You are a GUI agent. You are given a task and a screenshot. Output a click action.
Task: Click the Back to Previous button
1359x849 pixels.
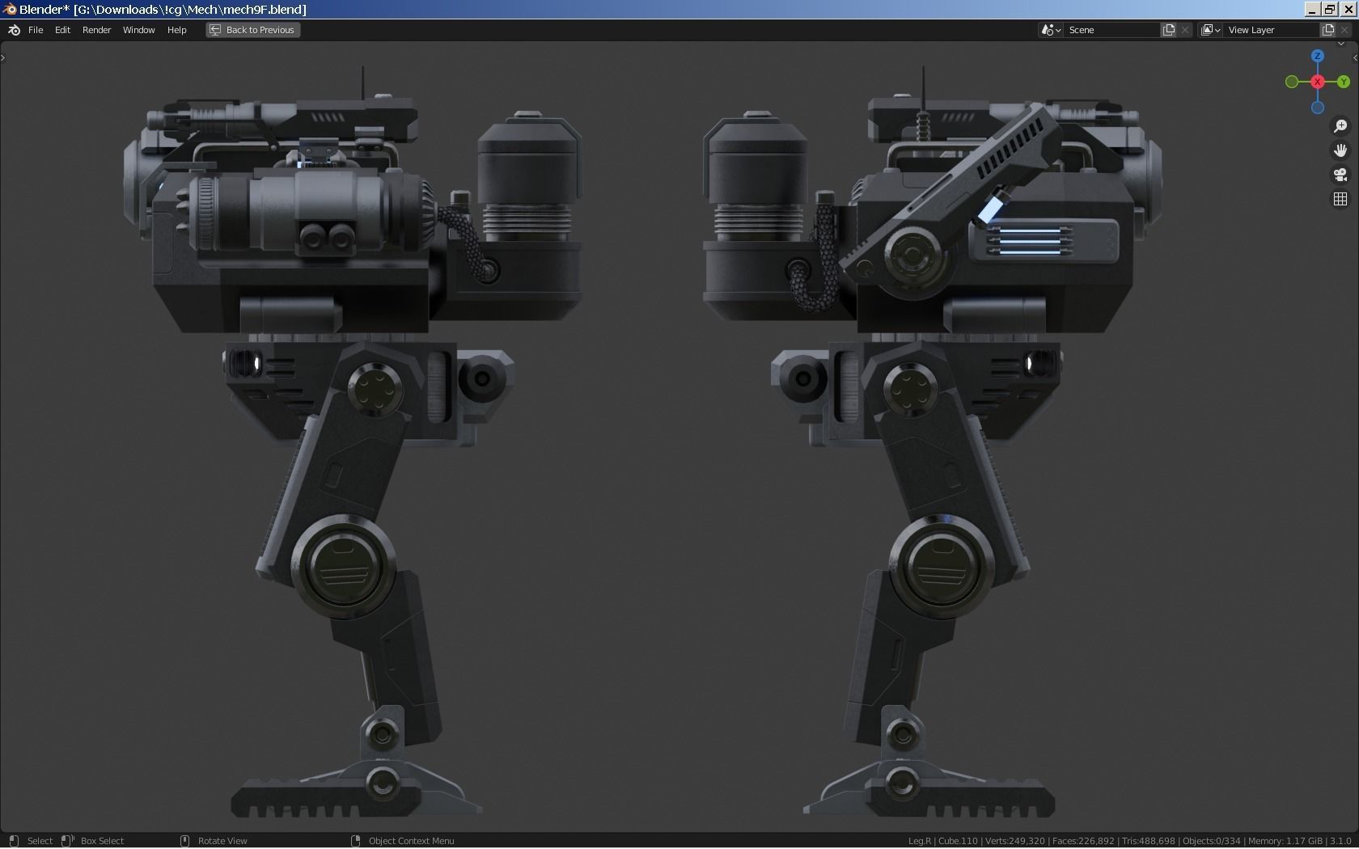pos(252,30)
